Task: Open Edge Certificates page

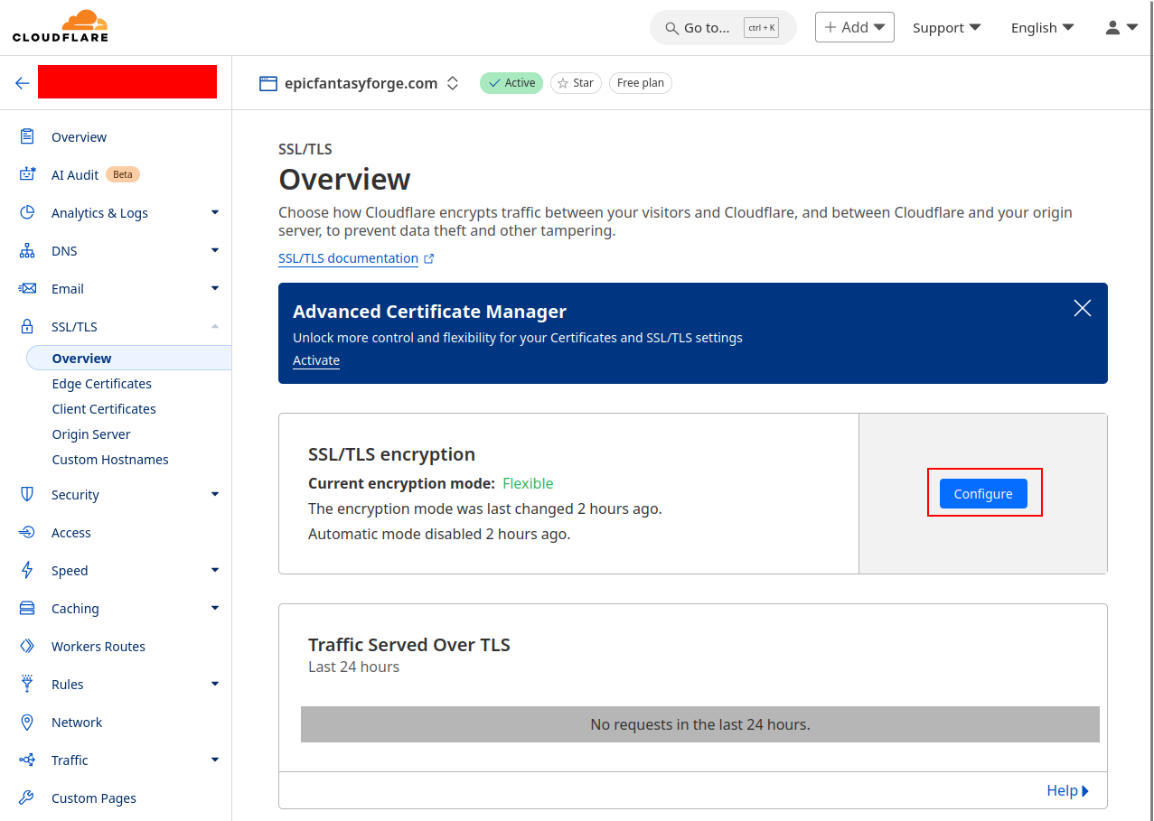Action: click(102, 383)
